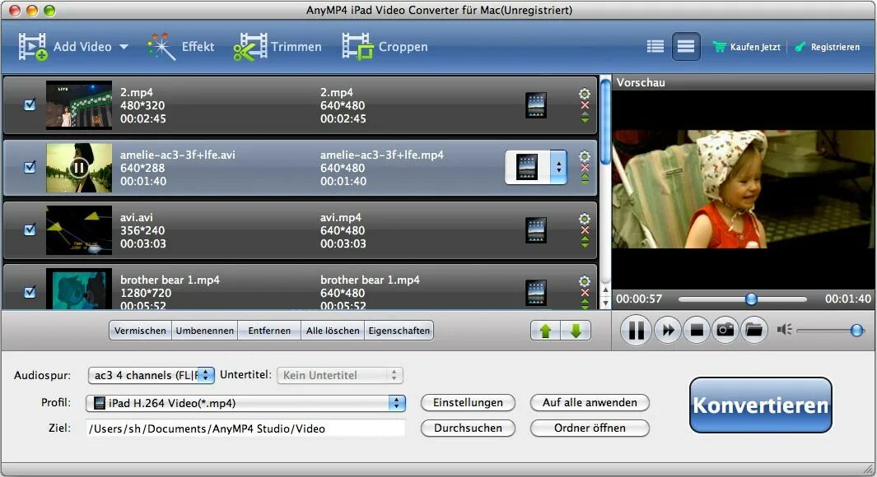Uncheck the avi.avi checkbox

[30, 229]
